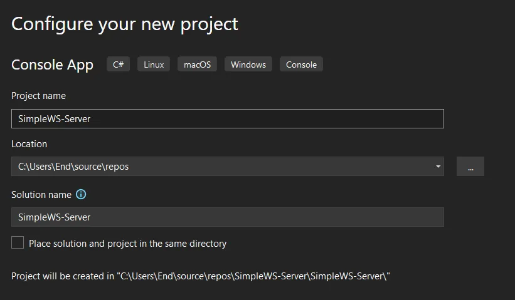The height and width of the screenshot is (300, 515).
Task: Expand the Location dropdown arrow
Action: click(x=437, y=167)
